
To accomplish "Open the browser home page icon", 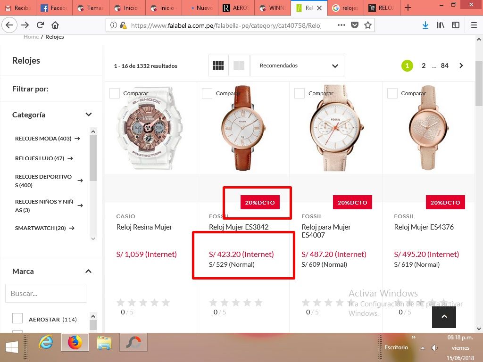I will 55,25.
